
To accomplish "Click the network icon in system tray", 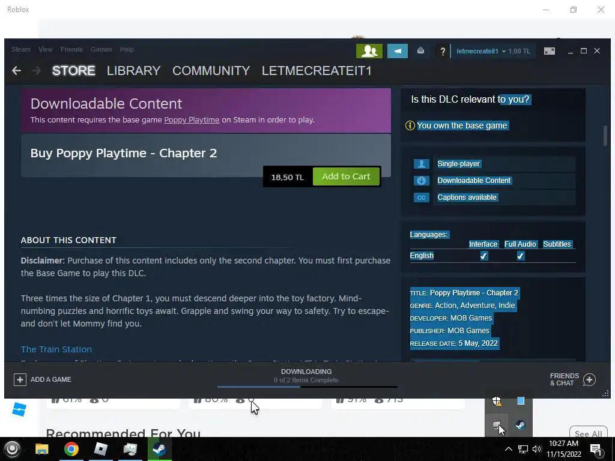I will 523,449.
